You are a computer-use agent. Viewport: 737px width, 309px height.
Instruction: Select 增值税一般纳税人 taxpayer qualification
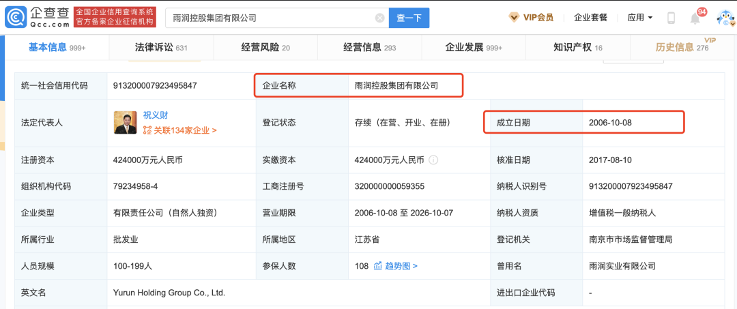coord(622,213)
